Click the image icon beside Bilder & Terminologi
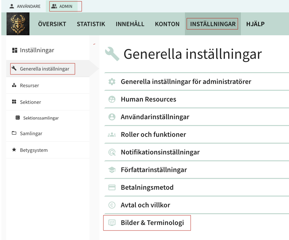The width and height of the screenshot is (289, 240). tap(111, 222)
